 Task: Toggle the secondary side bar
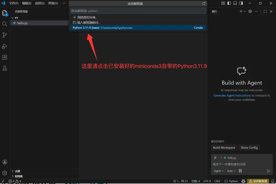[x=241, y=3]
